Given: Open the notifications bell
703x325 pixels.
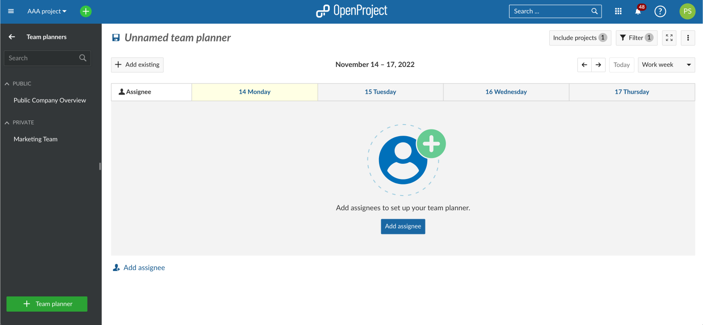Looking at the screenshot, I should point(638,11).
